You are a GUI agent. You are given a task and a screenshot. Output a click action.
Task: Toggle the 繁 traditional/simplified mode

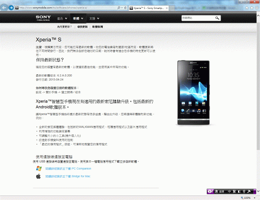click(234, 191)
